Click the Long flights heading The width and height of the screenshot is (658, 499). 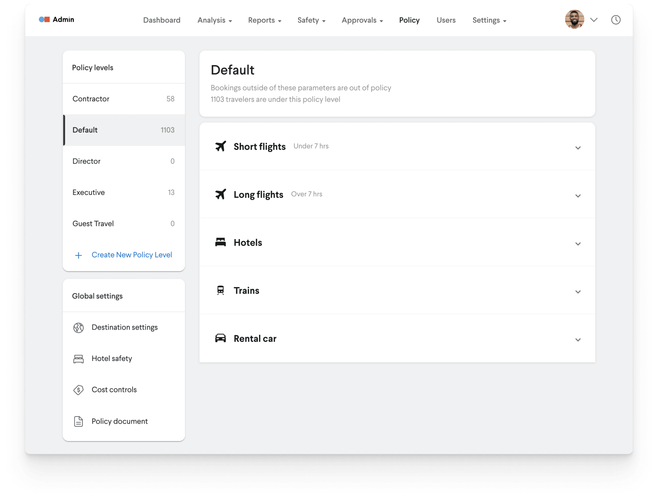point(258,195)
